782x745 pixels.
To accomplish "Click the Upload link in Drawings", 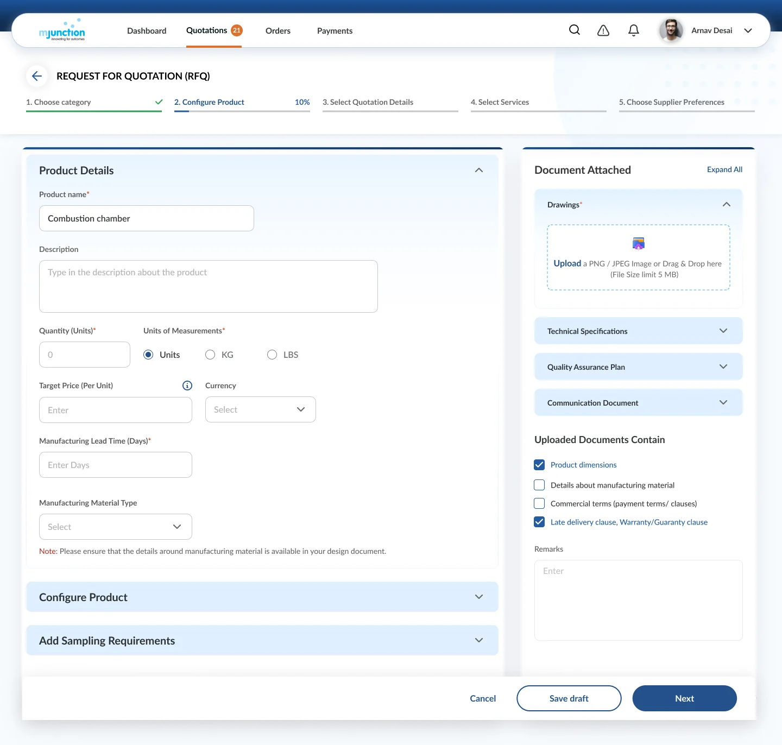I will (x=567, y=263).
